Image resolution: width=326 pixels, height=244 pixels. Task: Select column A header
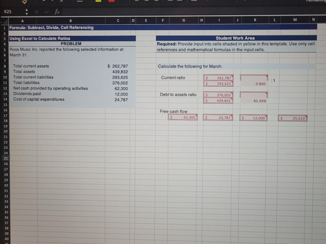[x=23, y=21]
